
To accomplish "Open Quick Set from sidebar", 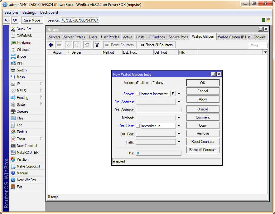I will coord(24,29).
